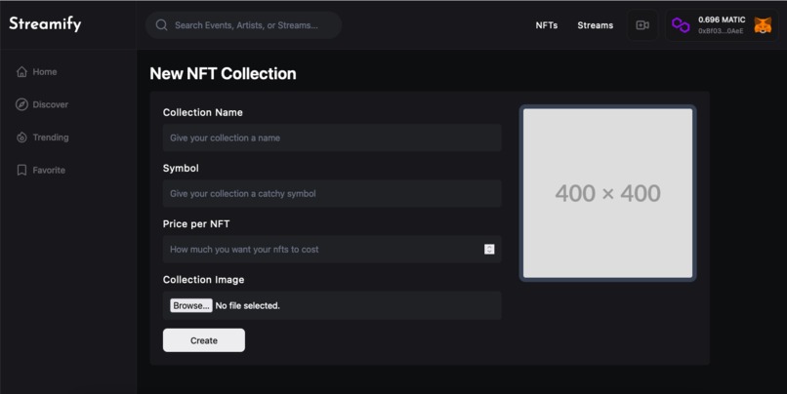Click the Streamify logo
The height and width of the screenshot is (394, 787).
tap(45, 23)
